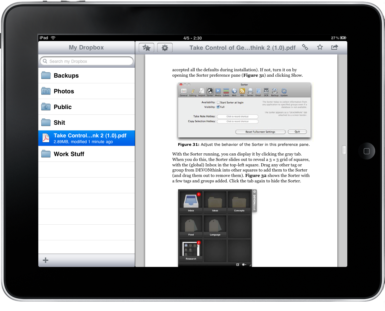Click the Research square in Sorter
This screenshot has width=385, height=311.
click(191, 250)
